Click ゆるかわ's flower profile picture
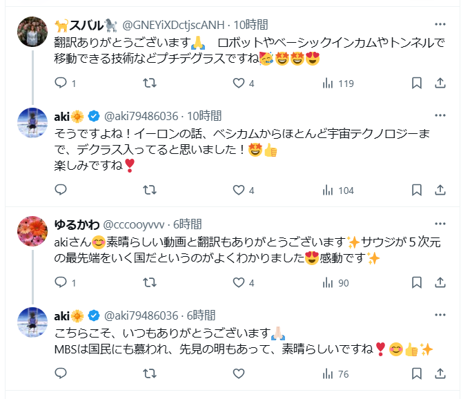 32,231
